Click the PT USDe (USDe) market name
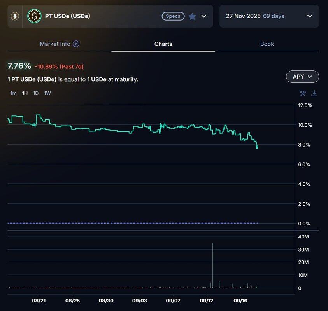The height and width of the screenshot is (311, 328). (68, 16)
